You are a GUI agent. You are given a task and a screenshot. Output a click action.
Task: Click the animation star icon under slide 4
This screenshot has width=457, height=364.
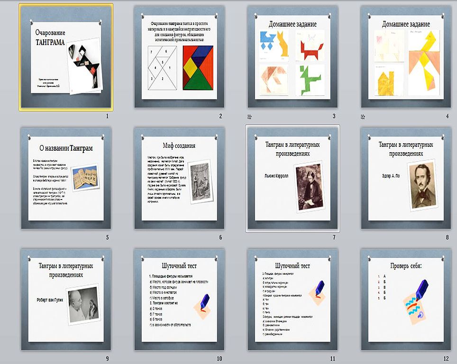(363, 117)
